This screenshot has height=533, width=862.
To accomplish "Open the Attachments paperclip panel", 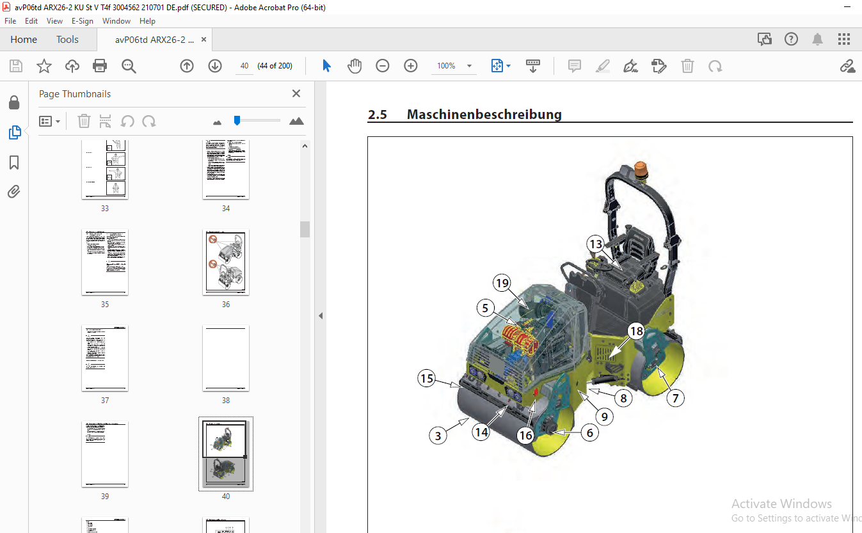I will click(x=14, y=191).
